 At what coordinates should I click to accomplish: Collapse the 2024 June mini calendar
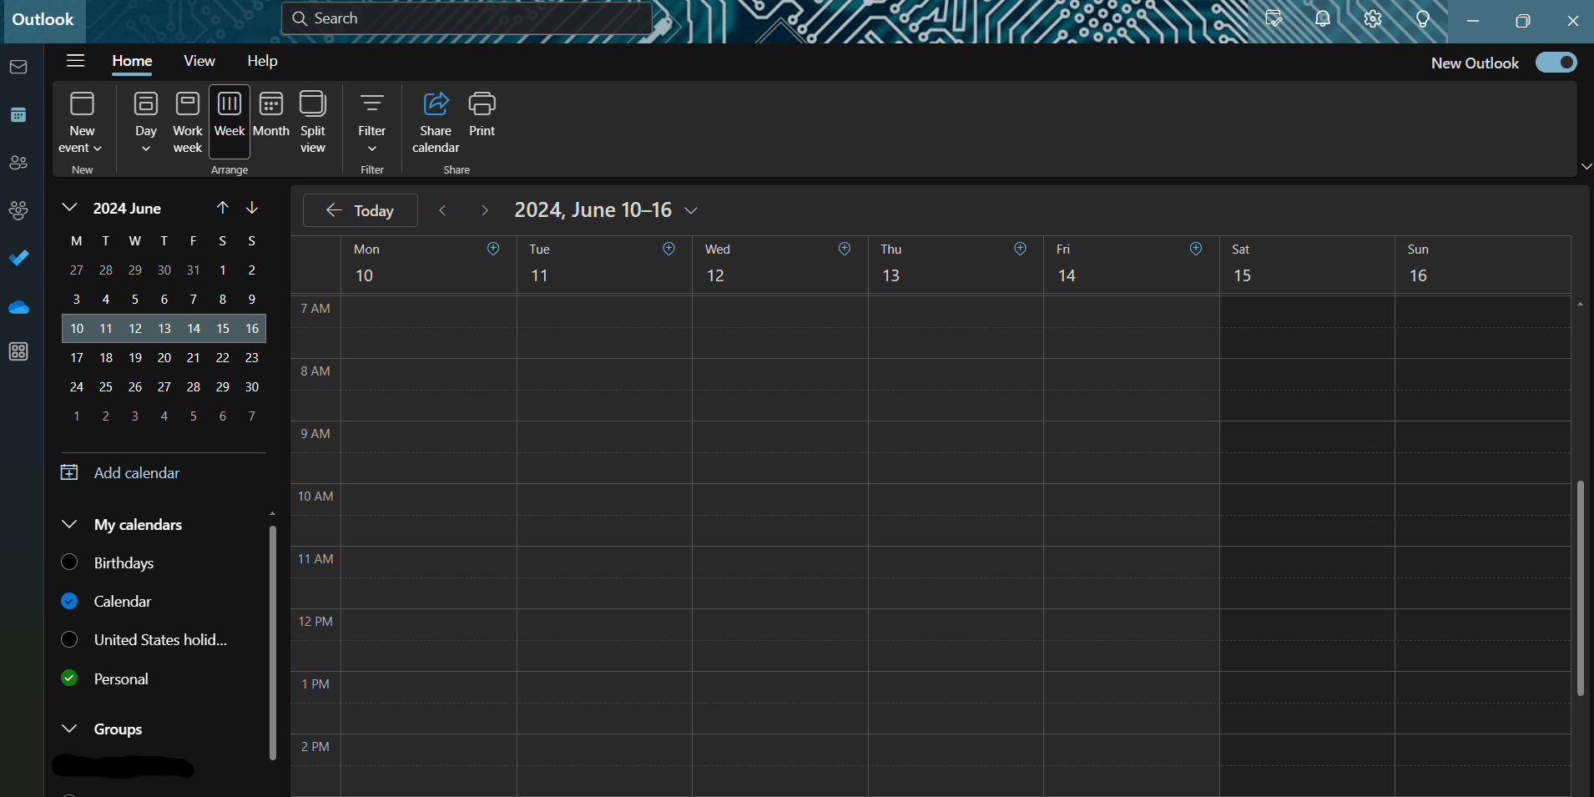point(70,208)
